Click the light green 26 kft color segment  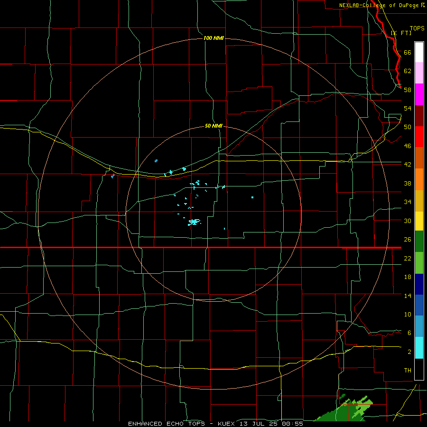coord(419,263)
